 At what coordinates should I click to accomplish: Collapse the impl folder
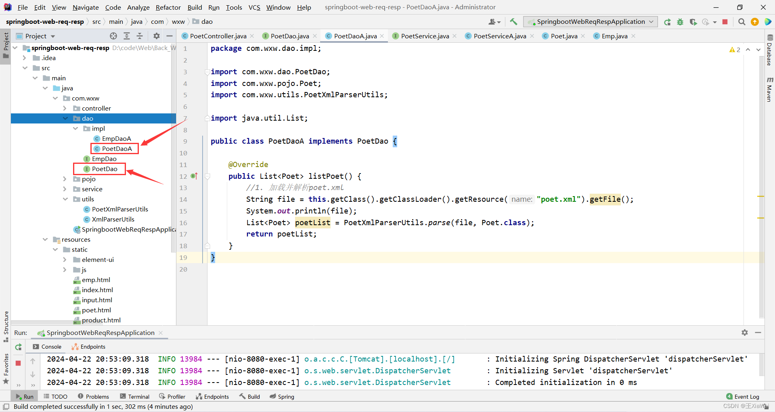click(x=75, y=128)
